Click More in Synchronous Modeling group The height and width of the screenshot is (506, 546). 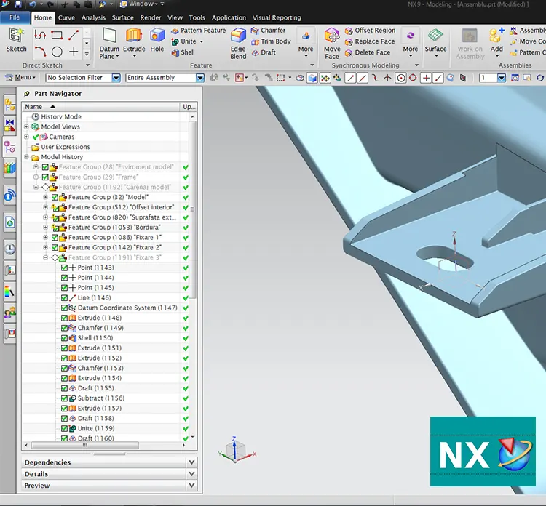point(410,42)
